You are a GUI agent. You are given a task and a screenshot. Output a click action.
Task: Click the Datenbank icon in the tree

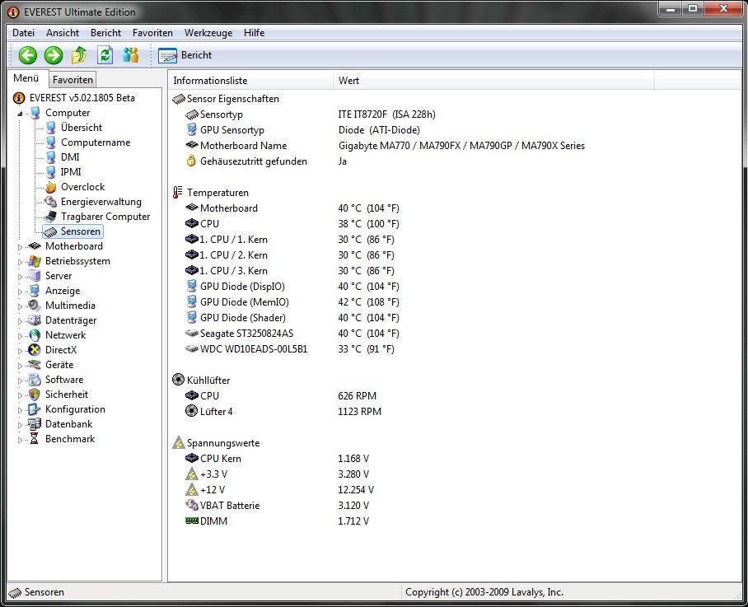point(35,424)
